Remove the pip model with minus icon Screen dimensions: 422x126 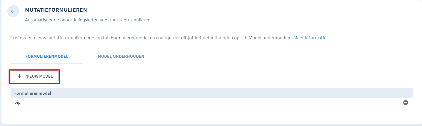(x=406, y=103)
